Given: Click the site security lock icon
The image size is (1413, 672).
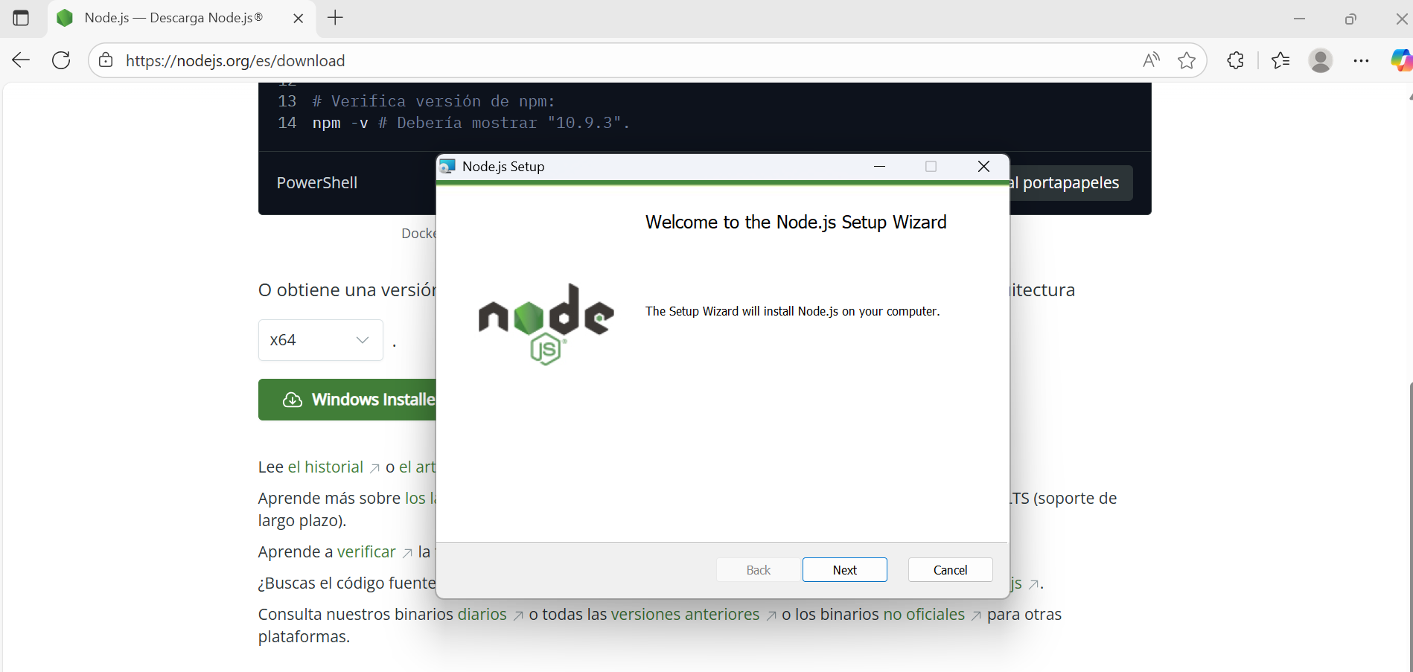Looking at the screenshot, I should [x=106, y=60].
